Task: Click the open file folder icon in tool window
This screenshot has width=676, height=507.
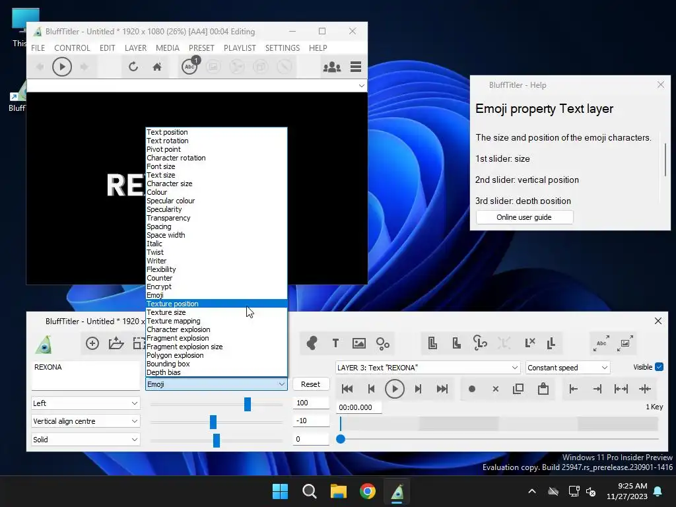Action: point(116,343)
